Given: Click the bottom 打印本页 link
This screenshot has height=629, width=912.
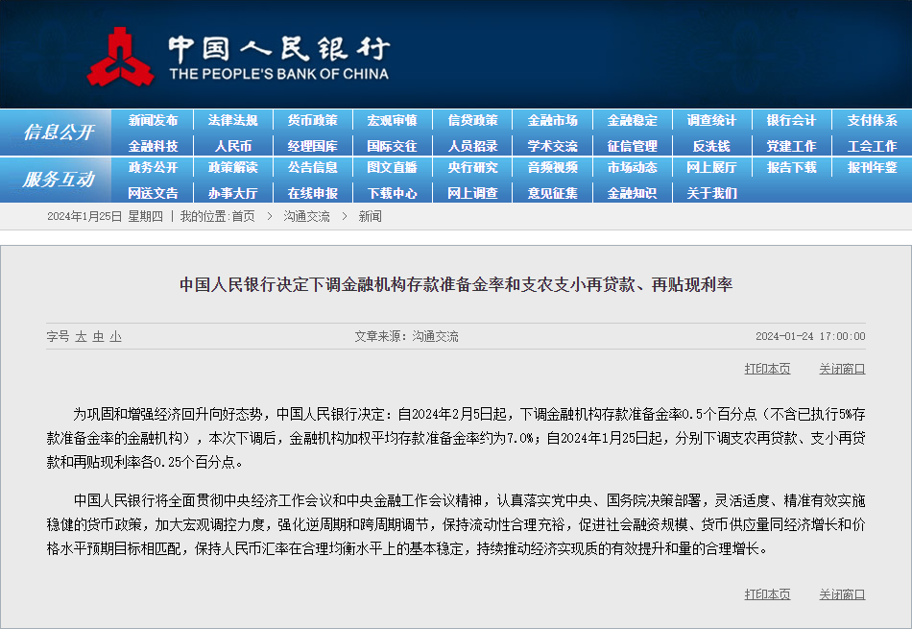Looking at the screenshot, I should 767,594.
